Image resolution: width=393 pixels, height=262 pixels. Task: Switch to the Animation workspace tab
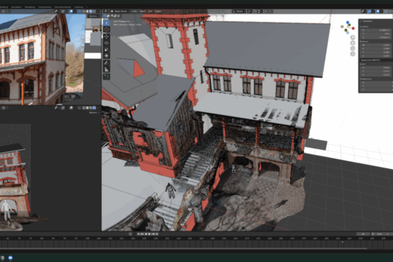tap(16, 7)
